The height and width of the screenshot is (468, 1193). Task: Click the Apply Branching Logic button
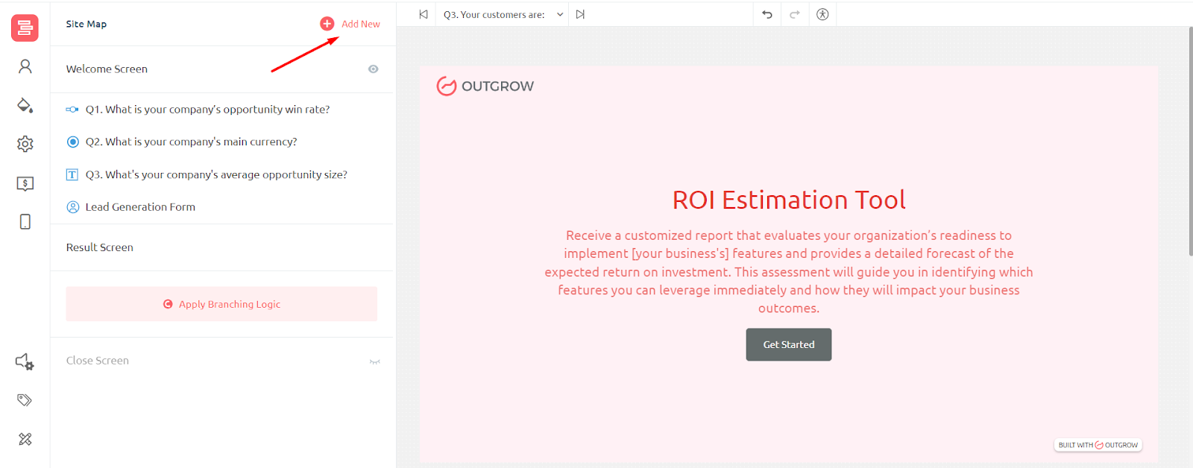(x=221, y=304)
